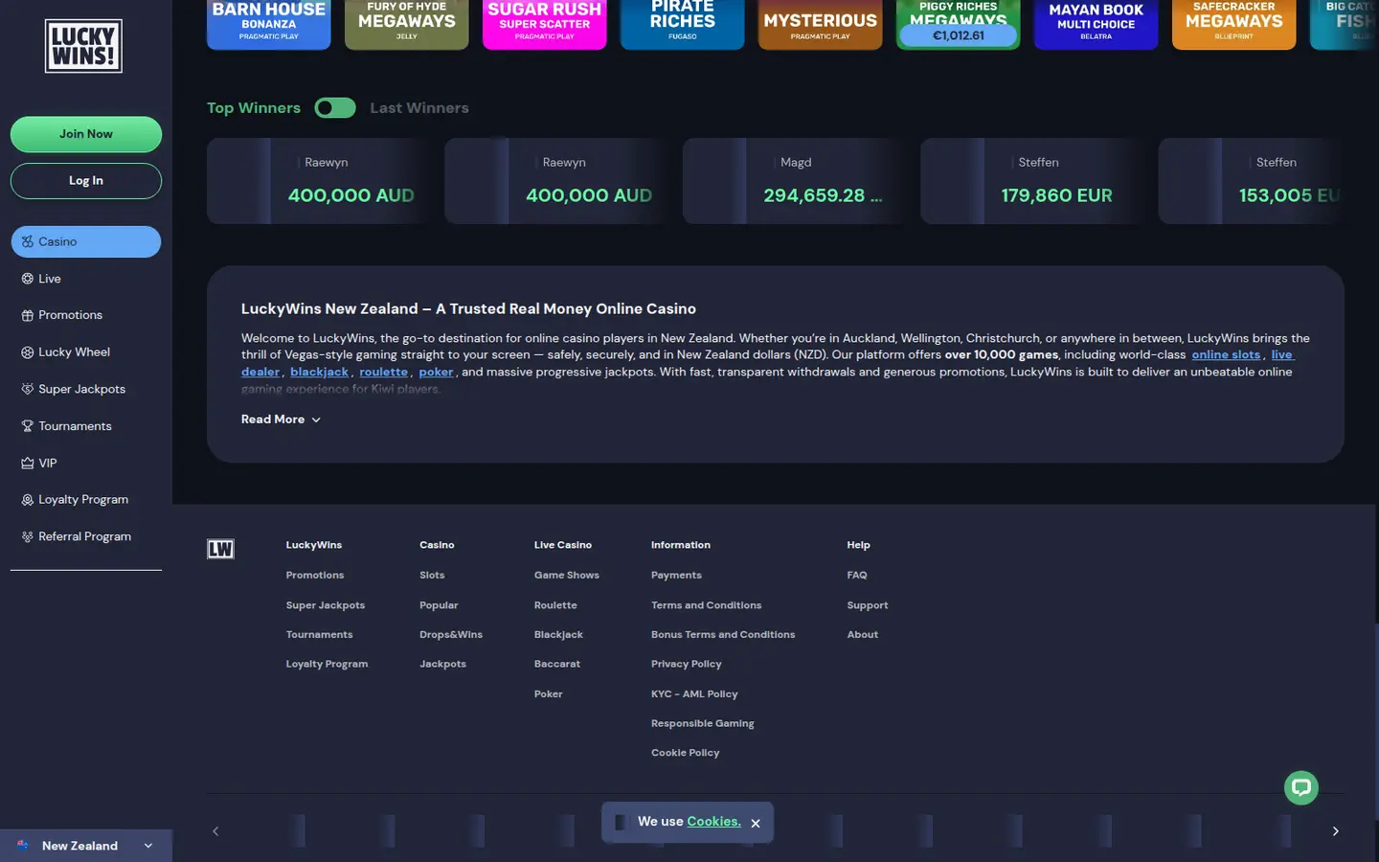
Task: Open the VIP menu item
Action: [86, 463]
